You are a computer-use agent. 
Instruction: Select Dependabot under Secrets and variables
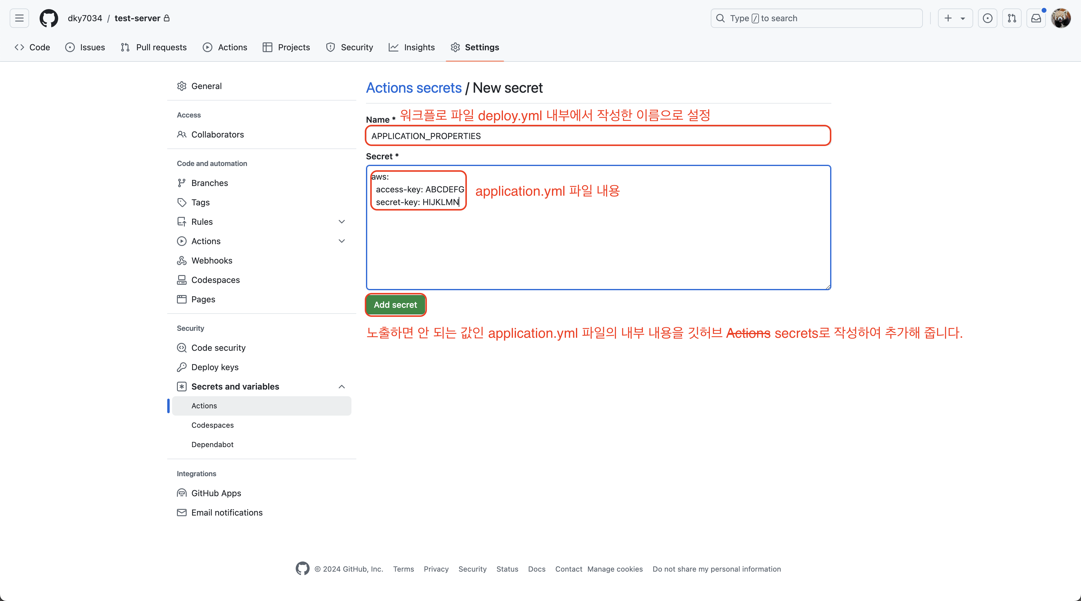[212, 444]
